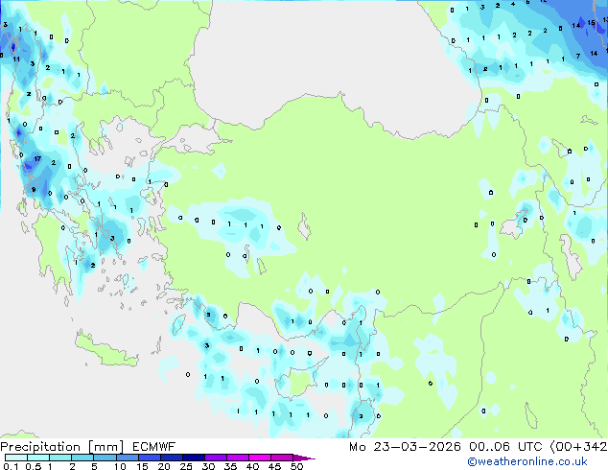Click the '40' legend scale label
The height and width of the screenshot is (470, 608).
point(252,466)
